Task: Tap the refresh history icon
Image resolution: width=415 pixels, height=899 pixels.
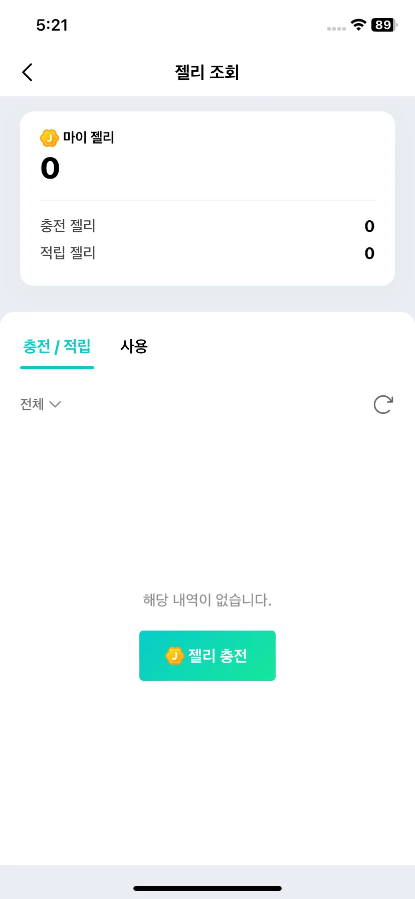Action: (383, 404)
